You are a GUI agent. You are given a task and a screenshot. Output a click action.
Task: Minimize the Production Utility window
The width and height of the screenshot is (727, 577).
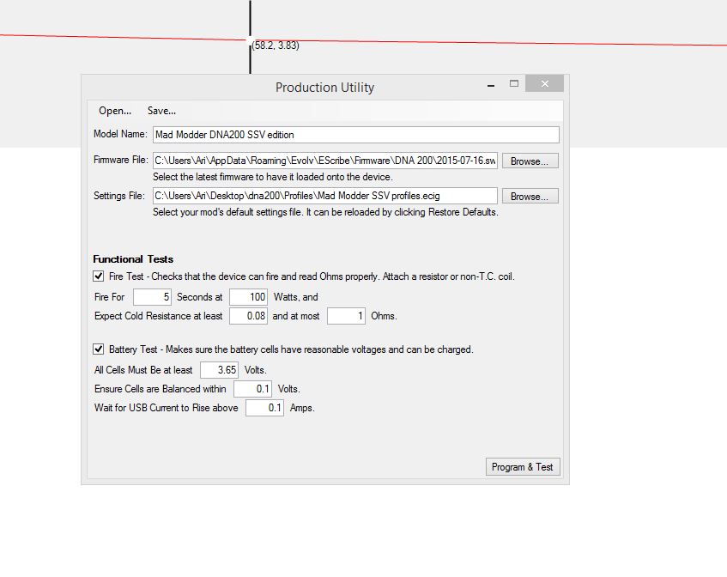pyautogui.click(x=491, y=84)
